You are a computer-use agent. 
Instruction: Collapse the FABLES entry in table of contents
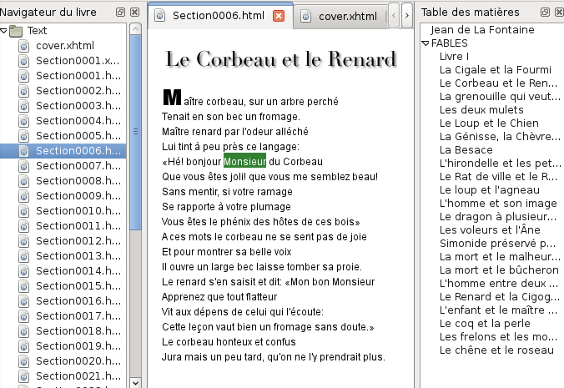426,43
